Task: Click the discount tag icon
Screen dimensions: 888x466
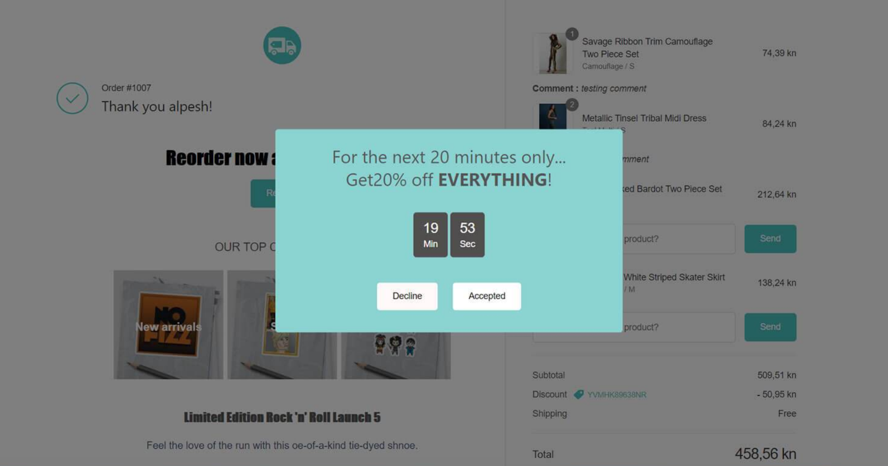Action: 578,395
